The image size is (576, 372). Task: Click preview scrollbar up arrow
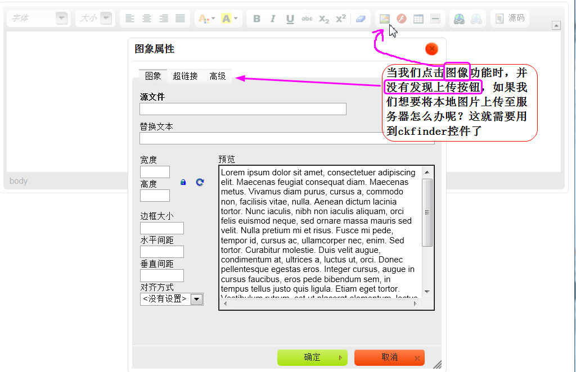tap(427, 173)
